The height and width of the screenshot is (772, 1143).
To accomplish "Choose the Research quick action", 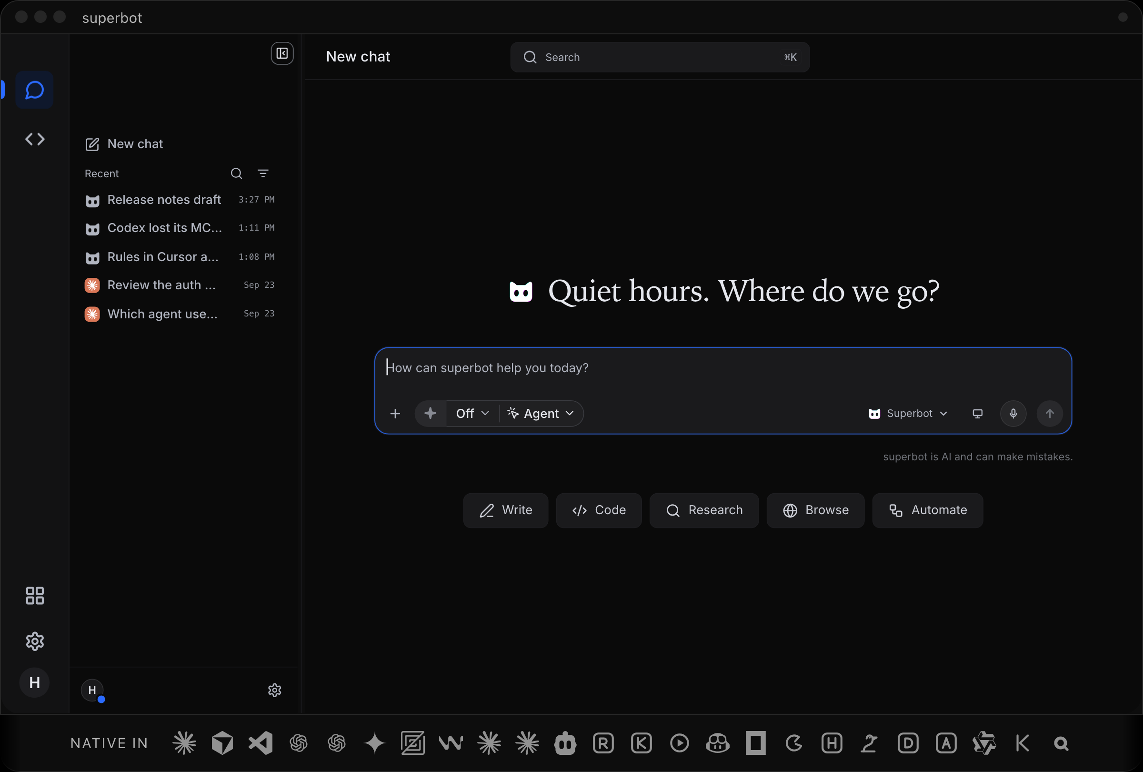I will pyautogui.click(x=704, y=510).
